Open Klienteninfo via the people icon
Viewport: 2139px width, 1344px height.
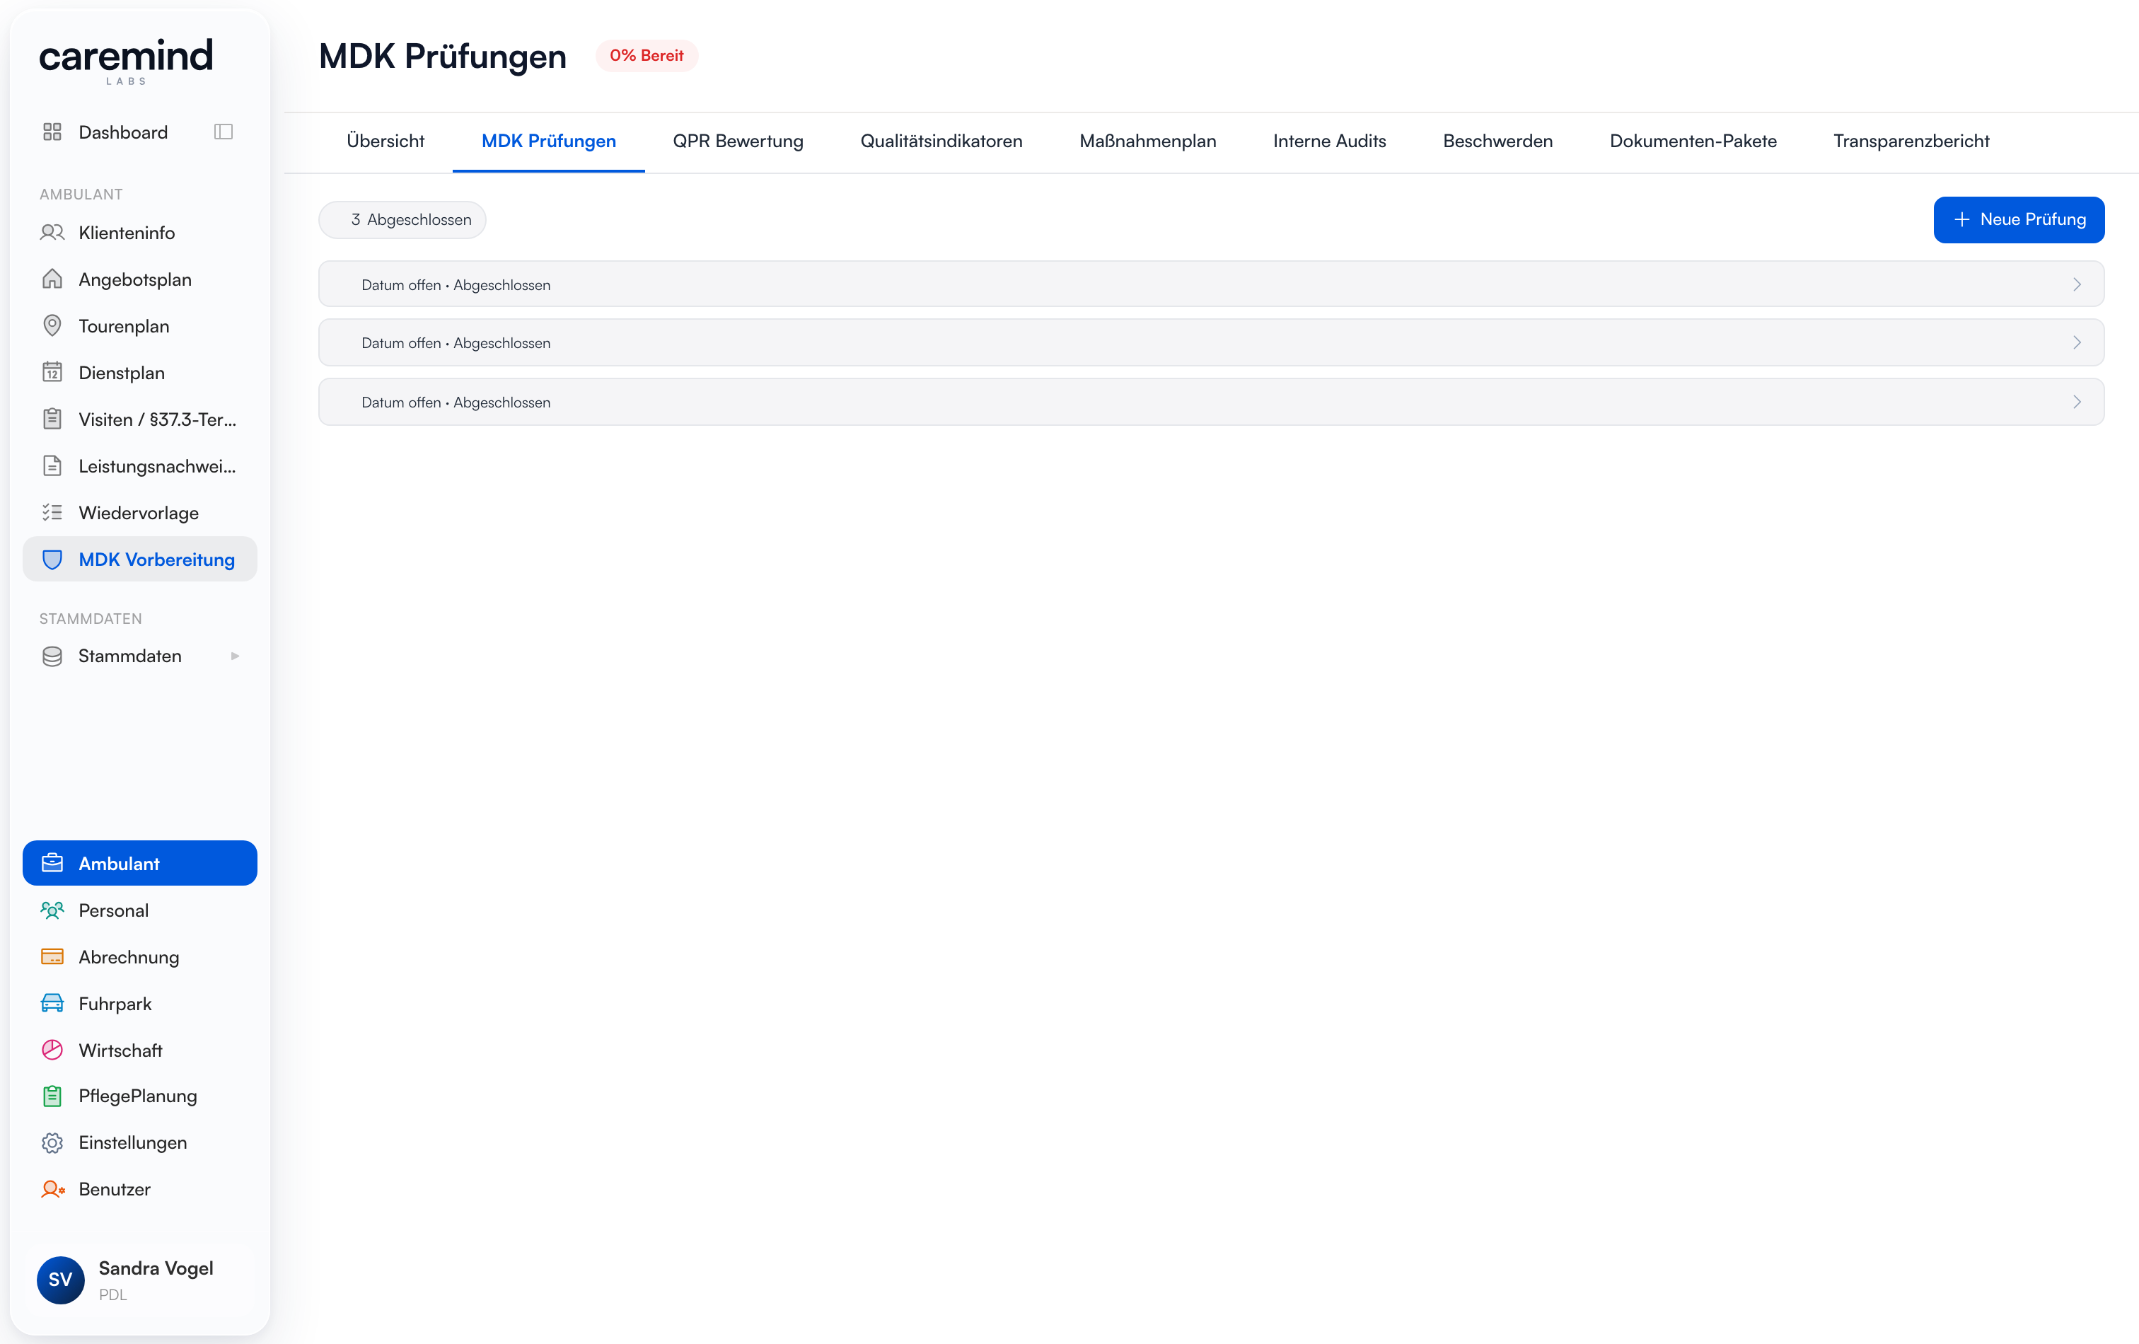(x=52, y=233)
